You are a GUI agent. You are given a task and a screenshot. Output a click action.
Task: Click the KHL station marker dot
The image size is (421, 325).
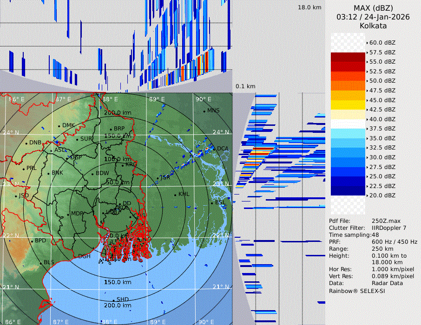pos(175,195)
